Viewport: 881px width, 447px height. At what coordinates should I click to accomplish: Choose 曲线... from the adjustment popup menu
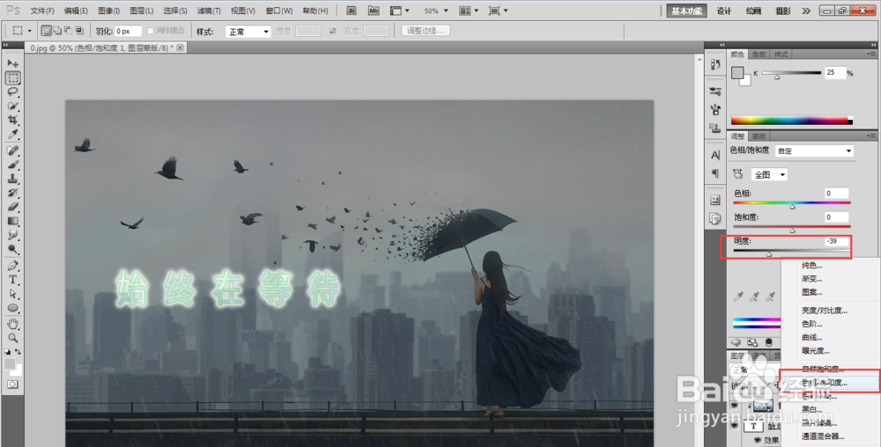812,338
